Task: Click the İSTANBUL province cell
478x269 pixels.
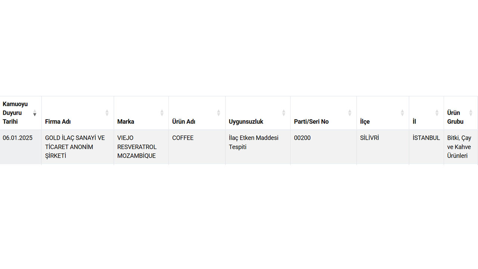Action: click(426, 147)
